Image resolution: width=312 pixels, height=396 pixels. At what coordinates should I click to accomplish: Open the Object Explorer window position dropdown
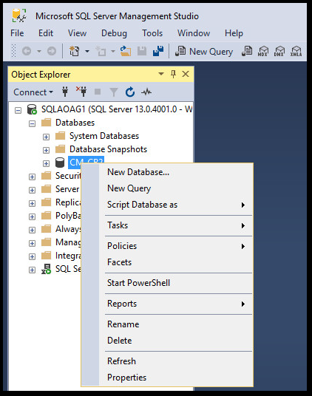(x=161, y=74)
